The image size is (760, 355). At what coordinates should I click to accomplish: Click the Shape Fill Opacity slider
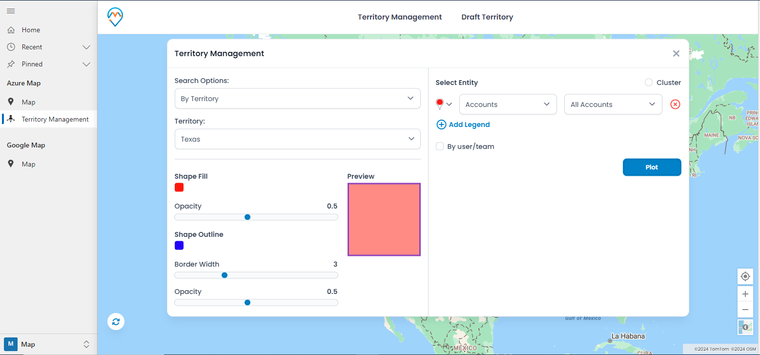pyautogui.click(x=256, y=217)
